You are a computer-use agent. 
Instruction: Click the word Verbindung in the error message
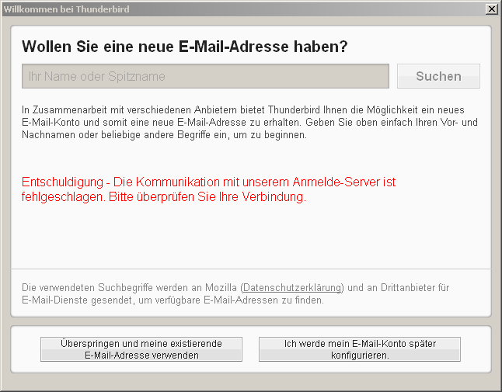(x=276, y=196)
